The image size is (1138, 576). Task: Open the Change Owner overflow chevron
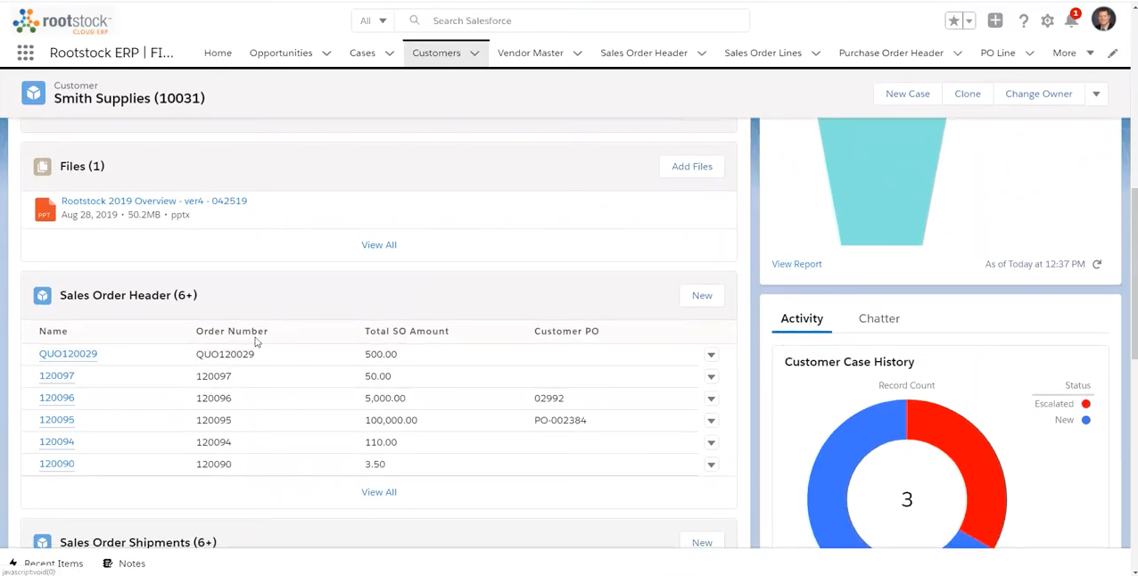1095,93
